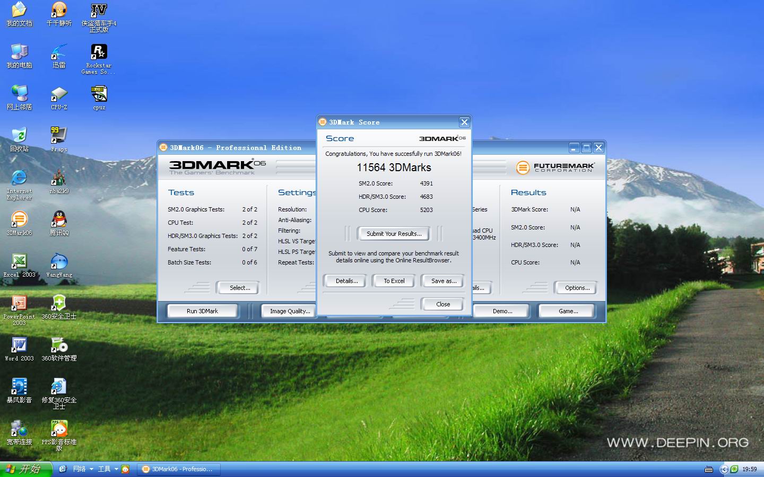This screenshot has width=764, height=477.
Task: Click the Futuremark Corporation logo
Action: (555, 167)
